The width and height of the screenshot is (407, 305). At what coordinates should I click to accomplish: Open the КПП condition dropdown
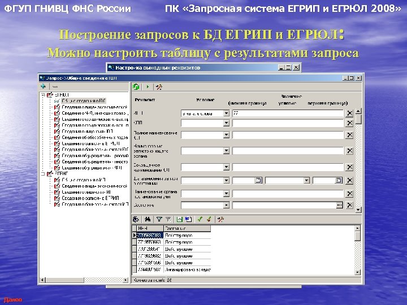(226, 123)
